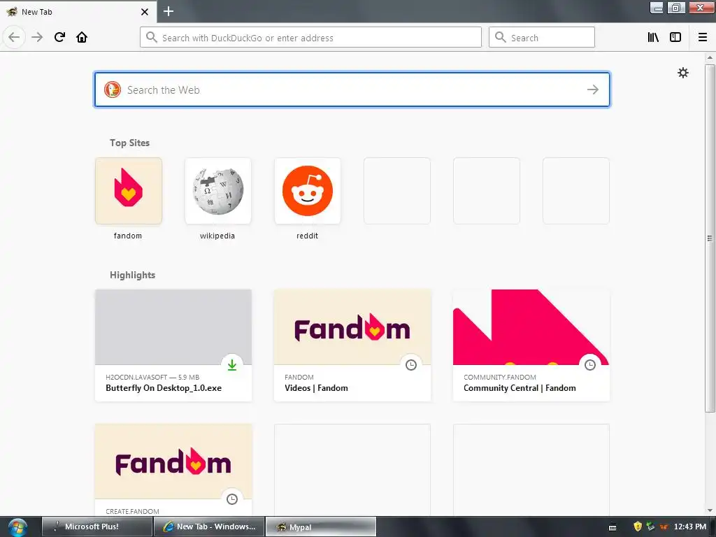
Task: Open new tab page preferences gear
Action: point(682,73)
